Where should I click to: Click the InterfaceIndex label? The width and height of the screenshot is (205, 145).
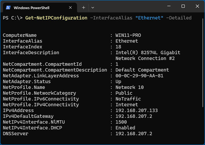(x=23, y=47)
